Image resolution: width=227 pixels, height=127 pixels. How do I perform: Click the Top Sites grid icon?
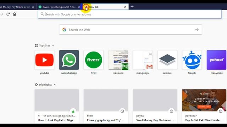tap(36, 46)
